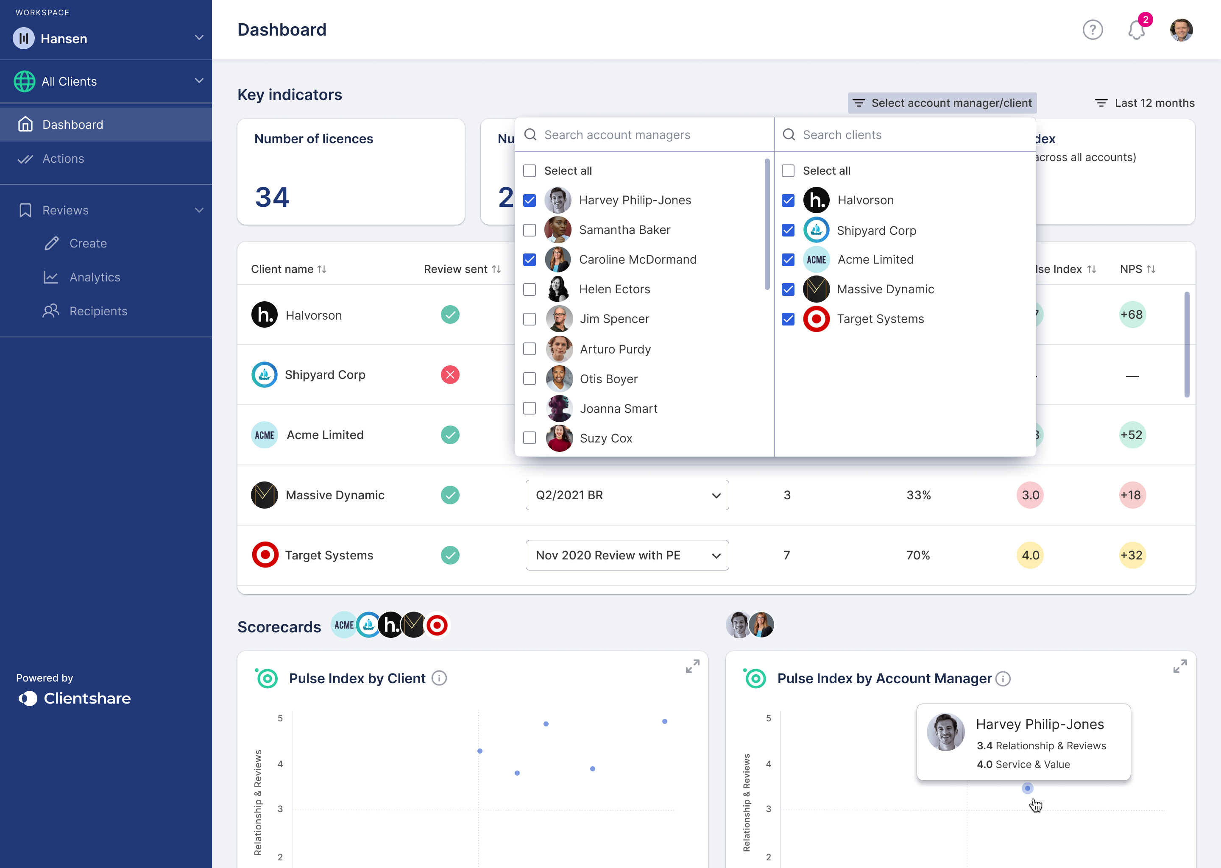Focus the Search account managers field

644,135
